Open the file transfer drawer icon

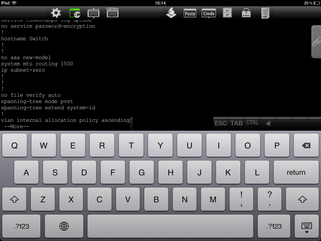point(227,13)
